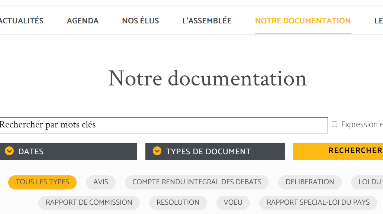Click the DATES chevron circle icon
The image size is (383, 214).
coord(9,151)
